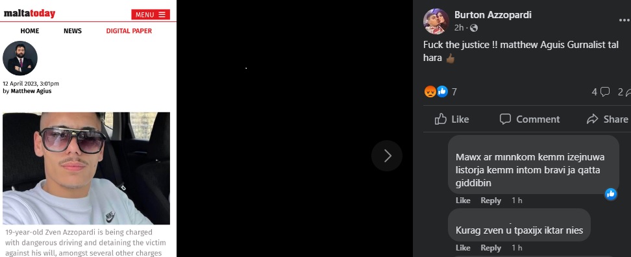Image resolution: width=631 pixels, height=257 pixels.
Task: Click Burton Azzopardi profile picture
Action: (x=436, y=21)
